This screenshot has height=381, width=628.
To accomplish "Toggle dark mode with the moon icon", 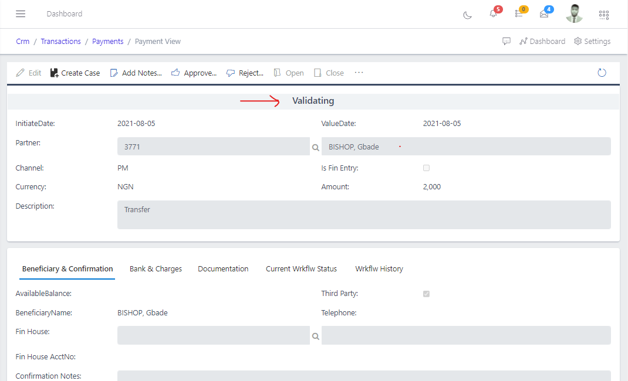I will [467, 16].
